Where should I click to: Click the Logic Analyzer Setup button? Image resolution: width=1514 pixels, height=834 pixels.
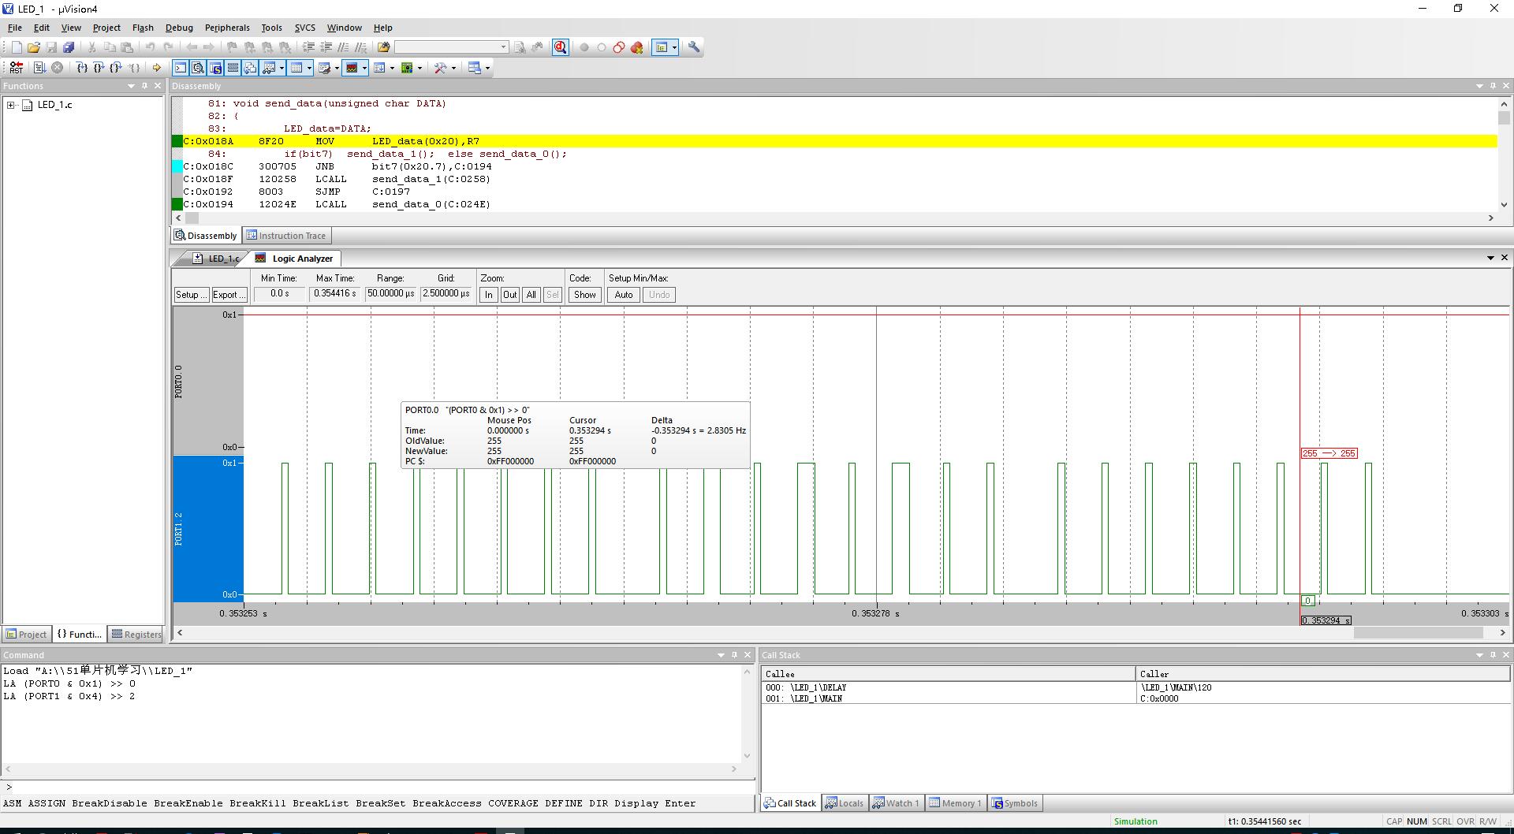[x=191, y=295]
